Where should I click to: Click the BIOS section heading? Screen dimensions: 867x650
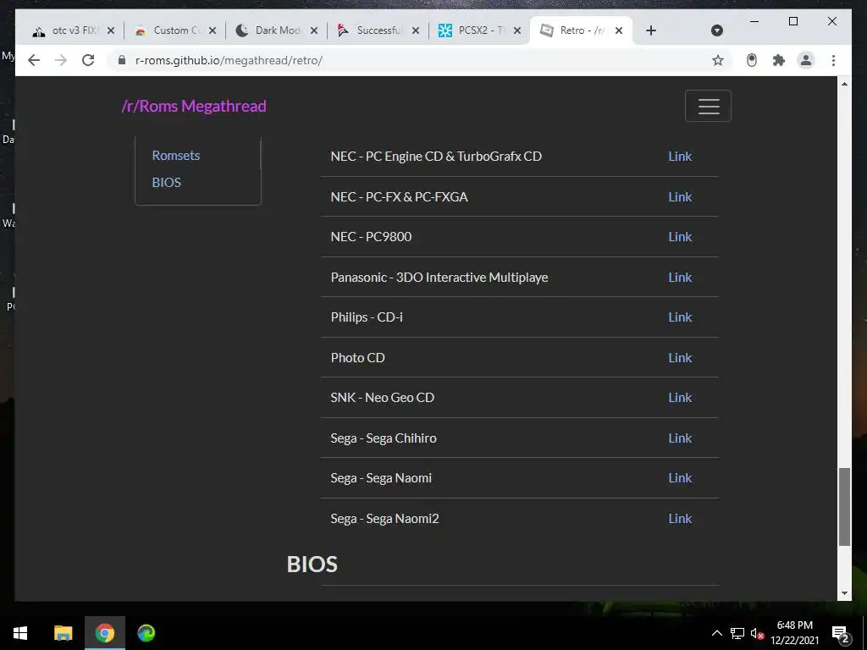coord(312,565)
